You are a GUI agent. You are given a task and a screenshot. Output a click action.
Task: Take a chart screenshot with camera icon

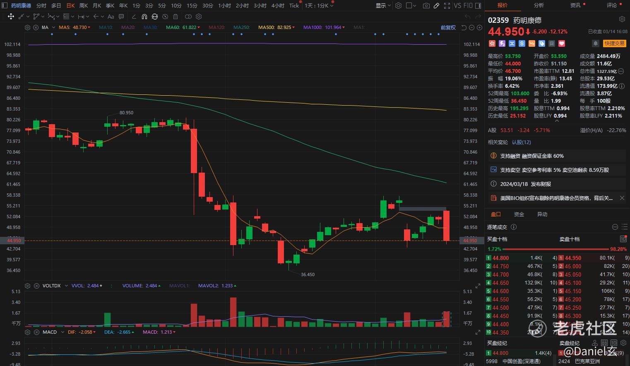tap(426, 5)
